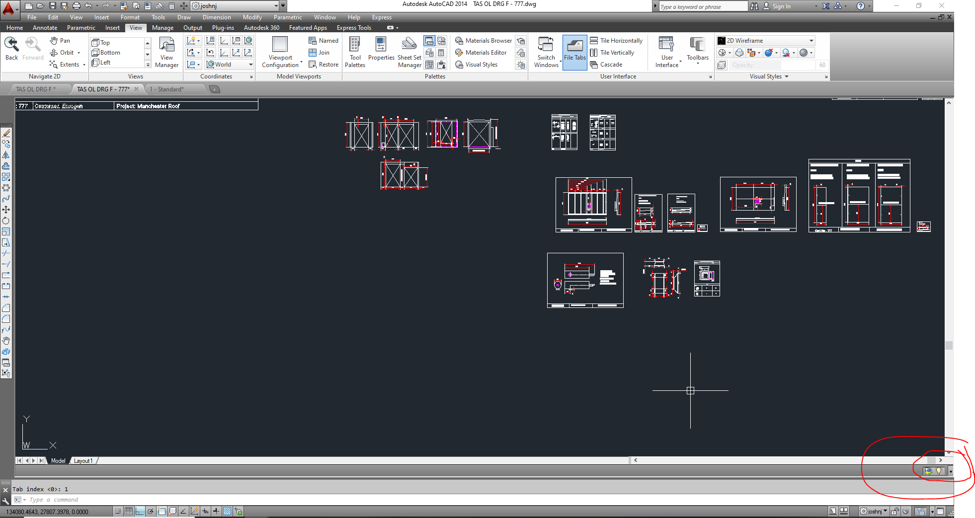Click the Cascade windows option

pyautogui.click(x=606, y=65)
